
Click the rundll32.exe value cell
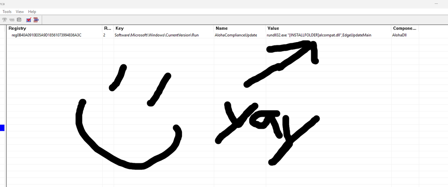[x=319, y=35]
